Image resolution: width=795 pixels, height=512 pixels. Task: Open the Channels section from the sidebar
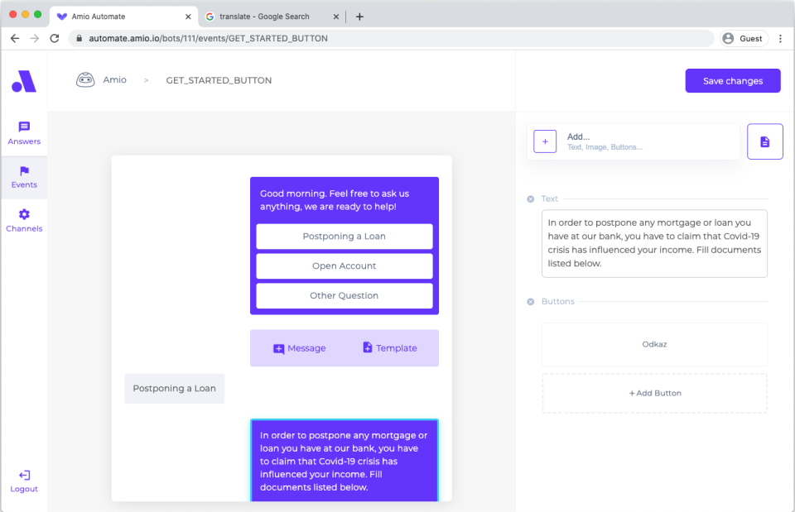point(24,217)
